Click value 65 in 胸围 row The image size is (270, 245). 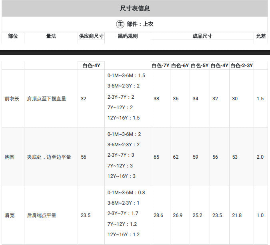click(156, 157)
